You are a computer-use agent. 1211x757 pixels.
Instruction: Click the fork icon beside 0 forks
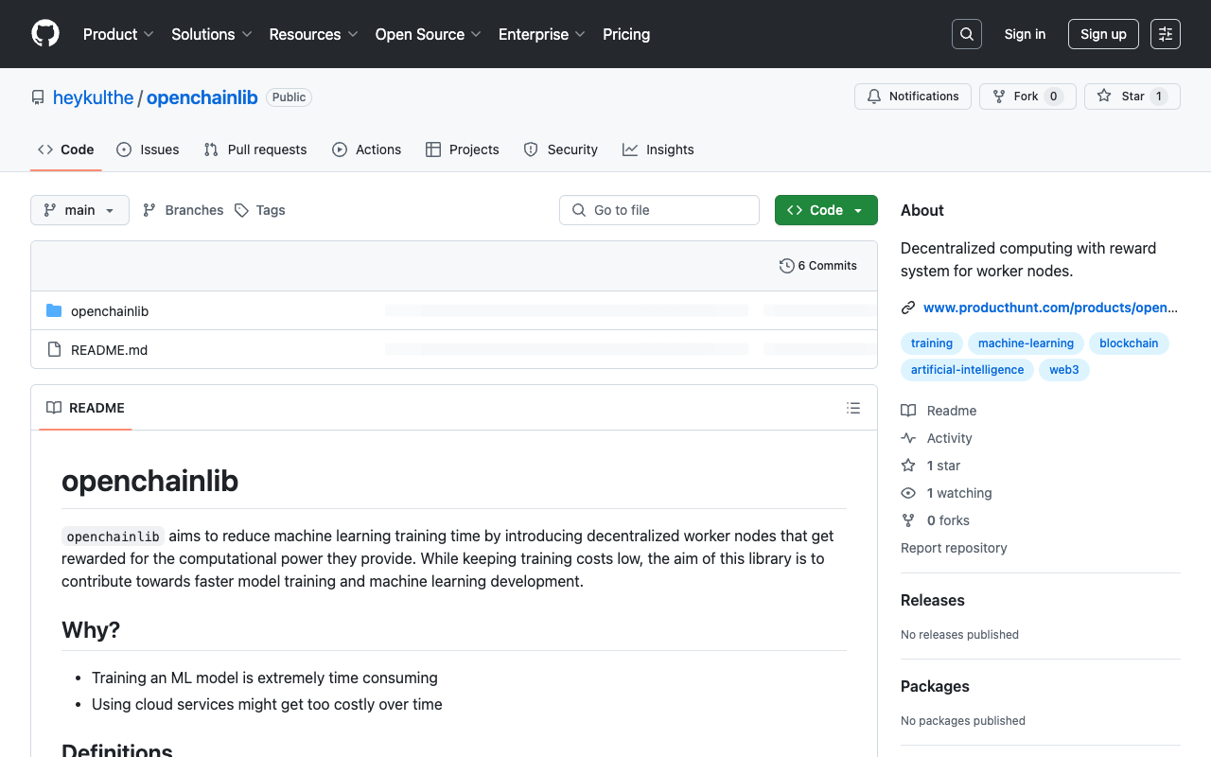(x=908, y=520)
